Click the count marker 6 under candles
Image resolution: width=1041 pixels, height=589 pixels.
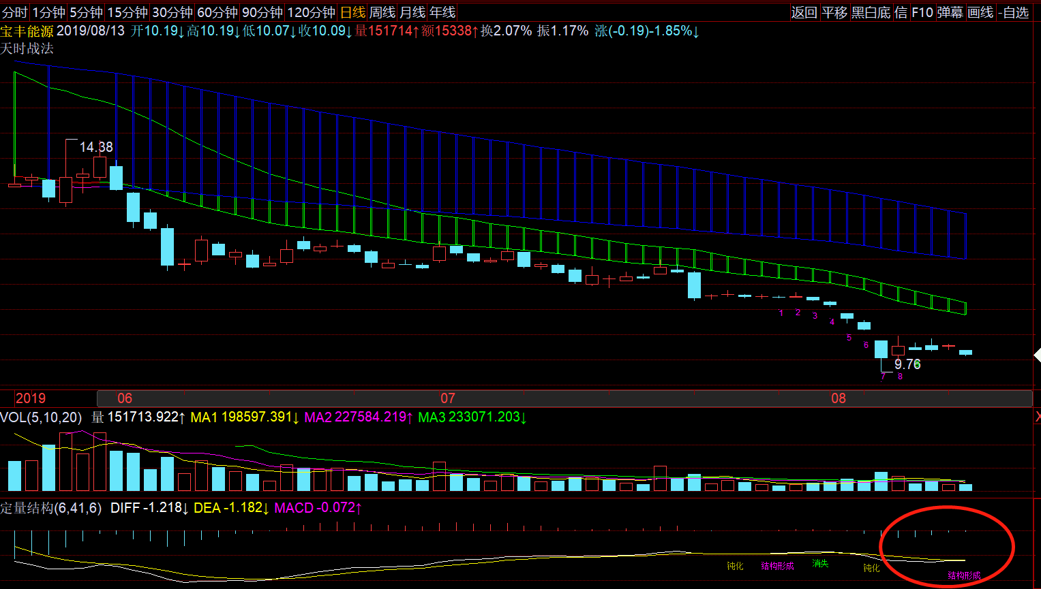(866, 345)
